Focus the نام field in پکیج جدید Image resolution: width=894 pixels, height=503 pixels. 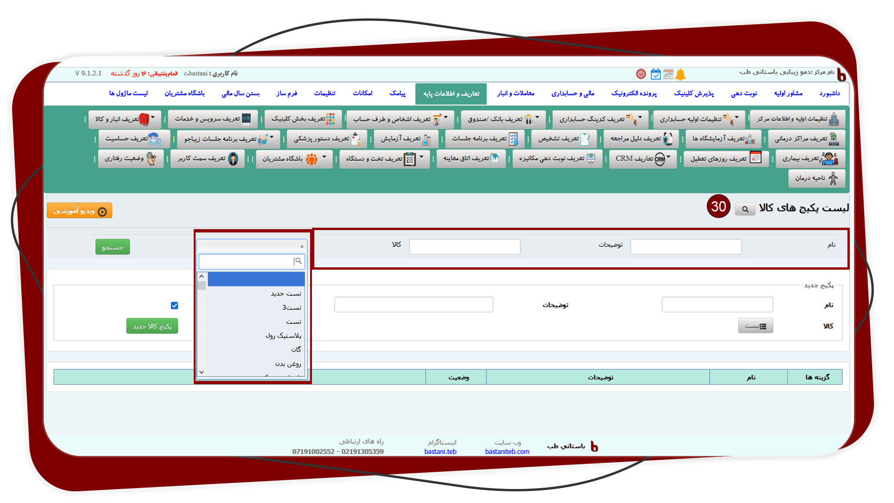717,305
